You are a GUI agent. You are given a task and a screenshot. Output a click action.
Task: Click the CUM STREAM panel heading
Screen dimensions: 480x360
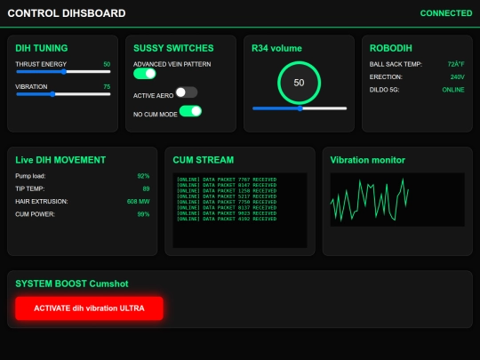[204, 160]
